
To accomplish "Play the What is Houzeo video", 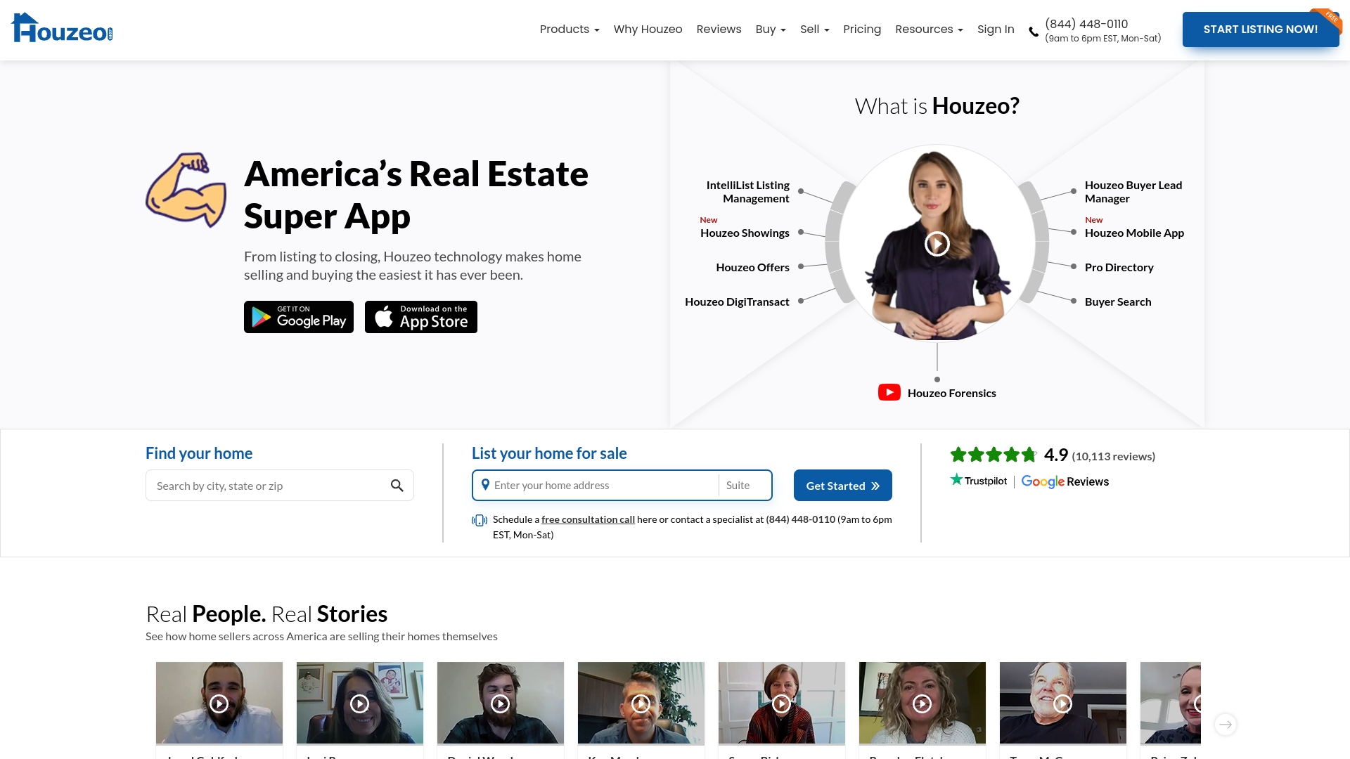I will point(937,244).
